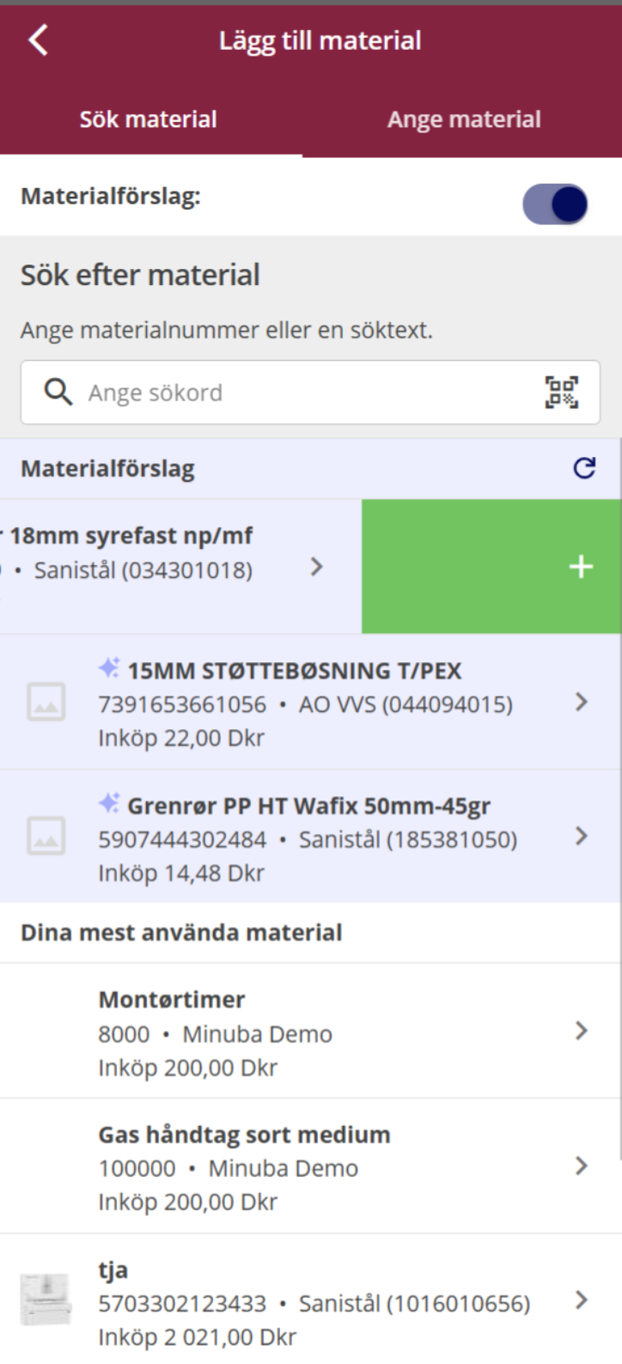Select Grenrør PP HT Wafix 50mm-45gr title

[308, 807]
